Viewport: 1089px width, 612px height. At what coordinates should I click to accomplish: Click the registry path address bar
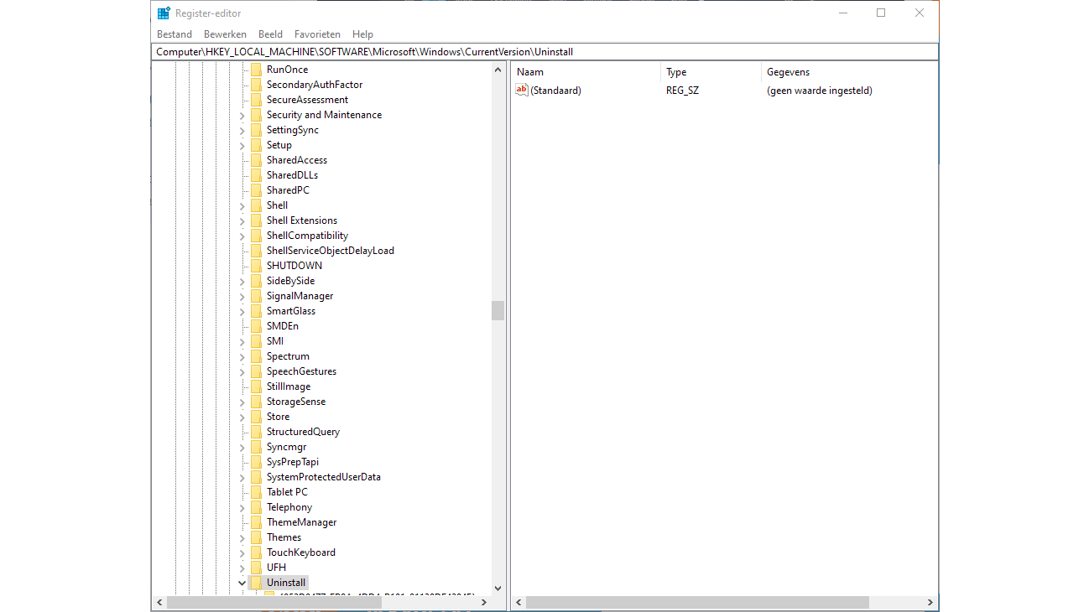545,52
